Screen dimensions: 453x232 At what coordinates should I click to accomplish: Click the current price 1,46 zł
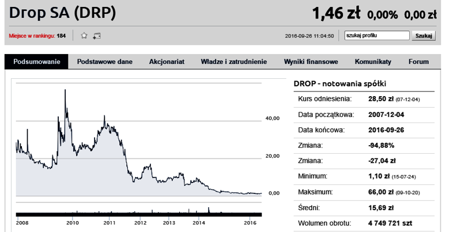336,13
